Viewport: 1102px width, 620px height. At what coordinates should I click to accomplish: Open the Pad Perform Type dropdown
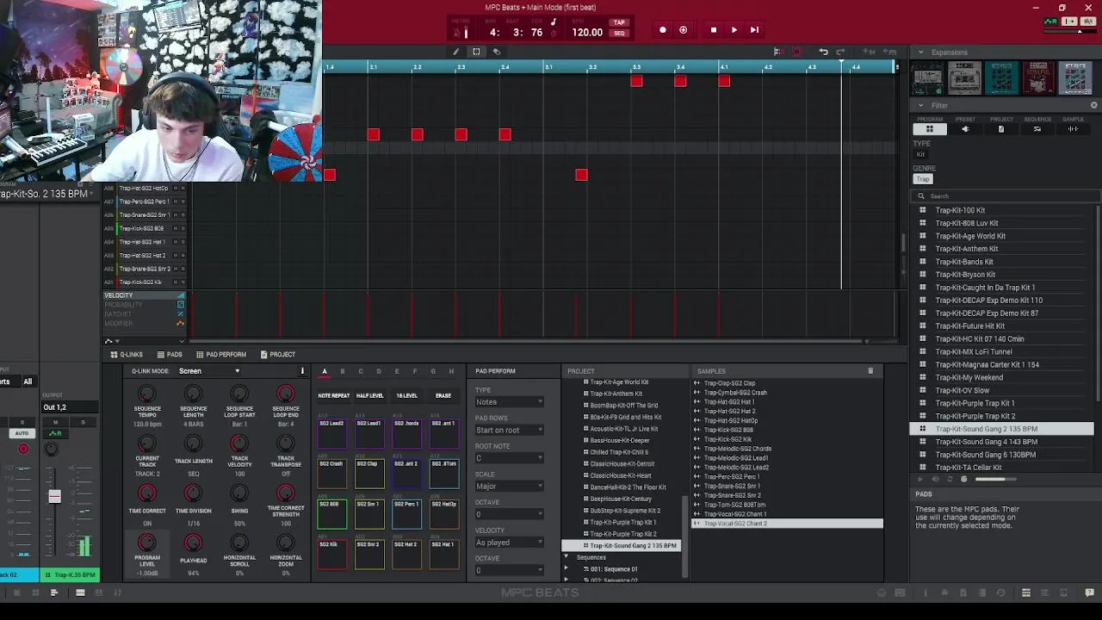tap(509, 402)
